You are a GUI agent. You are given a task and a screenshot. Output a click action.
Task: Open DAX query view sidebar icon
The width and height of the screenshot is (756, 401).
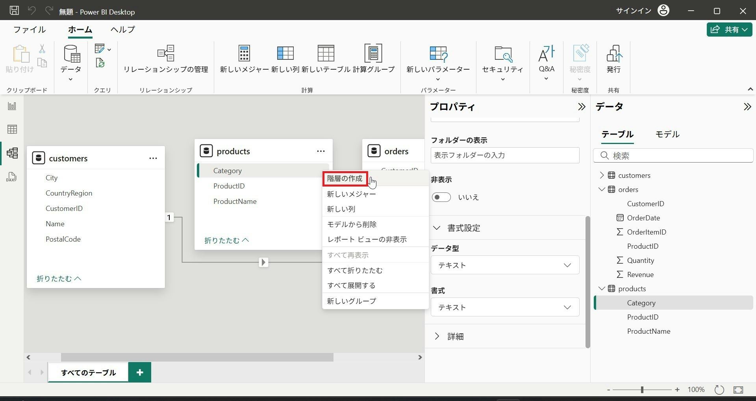tap(11, 177)
